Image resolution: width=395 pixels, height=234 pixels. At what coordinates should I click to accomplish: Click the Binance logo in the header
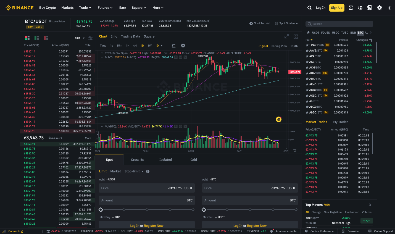20,8
